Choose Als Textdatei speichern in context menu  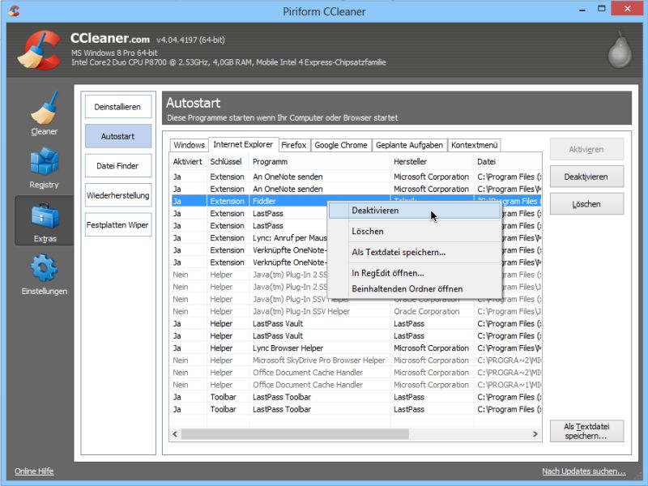click(x=415, y=252)
